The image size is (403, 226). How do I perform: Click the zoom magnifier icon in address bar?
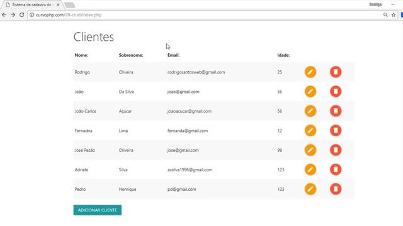(x=385, y=15)
